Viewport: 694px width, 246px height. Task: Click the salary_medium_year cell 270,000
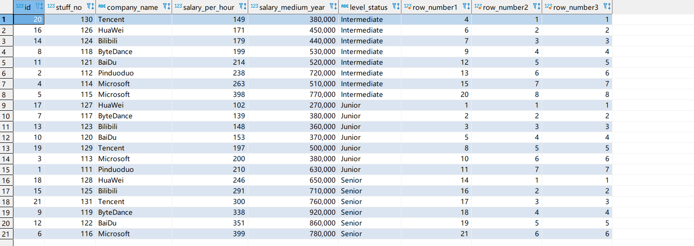pyautogui.click(x=293, y=105)
